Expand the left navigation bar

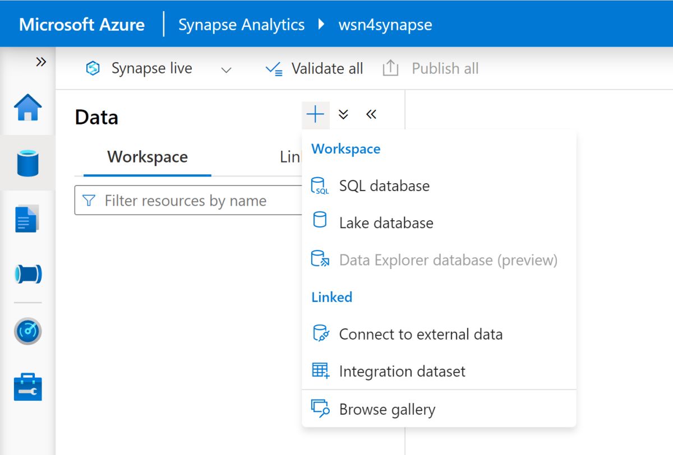[41, 62]
